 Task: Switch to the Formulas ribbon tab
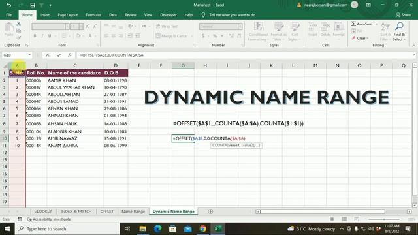pyautogui.click(x=93, y=15)
